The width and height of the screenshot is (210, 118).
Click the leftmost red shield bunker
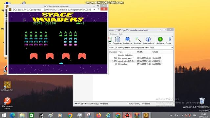pyautogui.click(x=34, y=56)
